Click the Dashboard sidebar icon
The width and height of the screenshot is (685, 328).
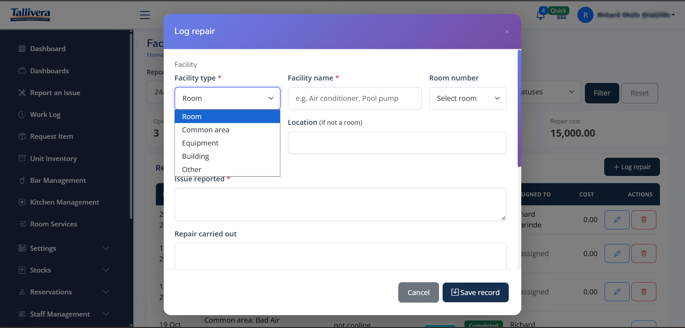point(22,49)
